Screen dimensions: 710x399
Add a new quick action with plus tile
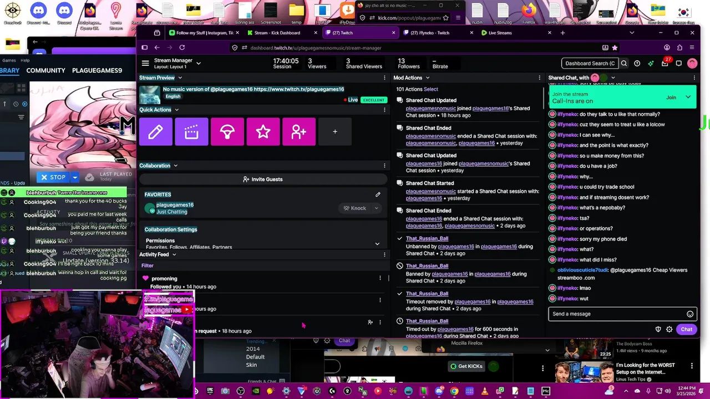(x=334, y=132)
